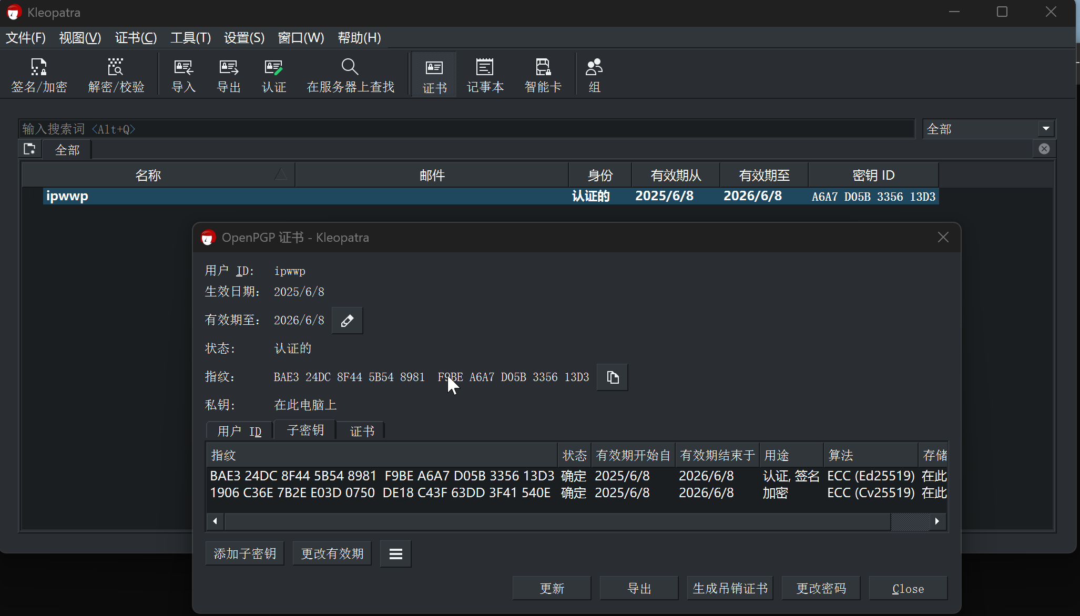This screenshot has height=616, width=1080.
Task: Open the hamburger menu beside 更改有效期
Action: 396,554
